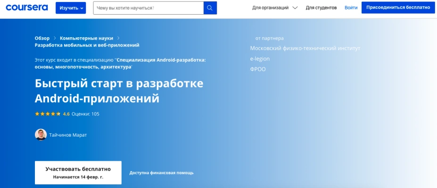Click the Coursera logo
437x188 pixels.
tap(27, 8)
